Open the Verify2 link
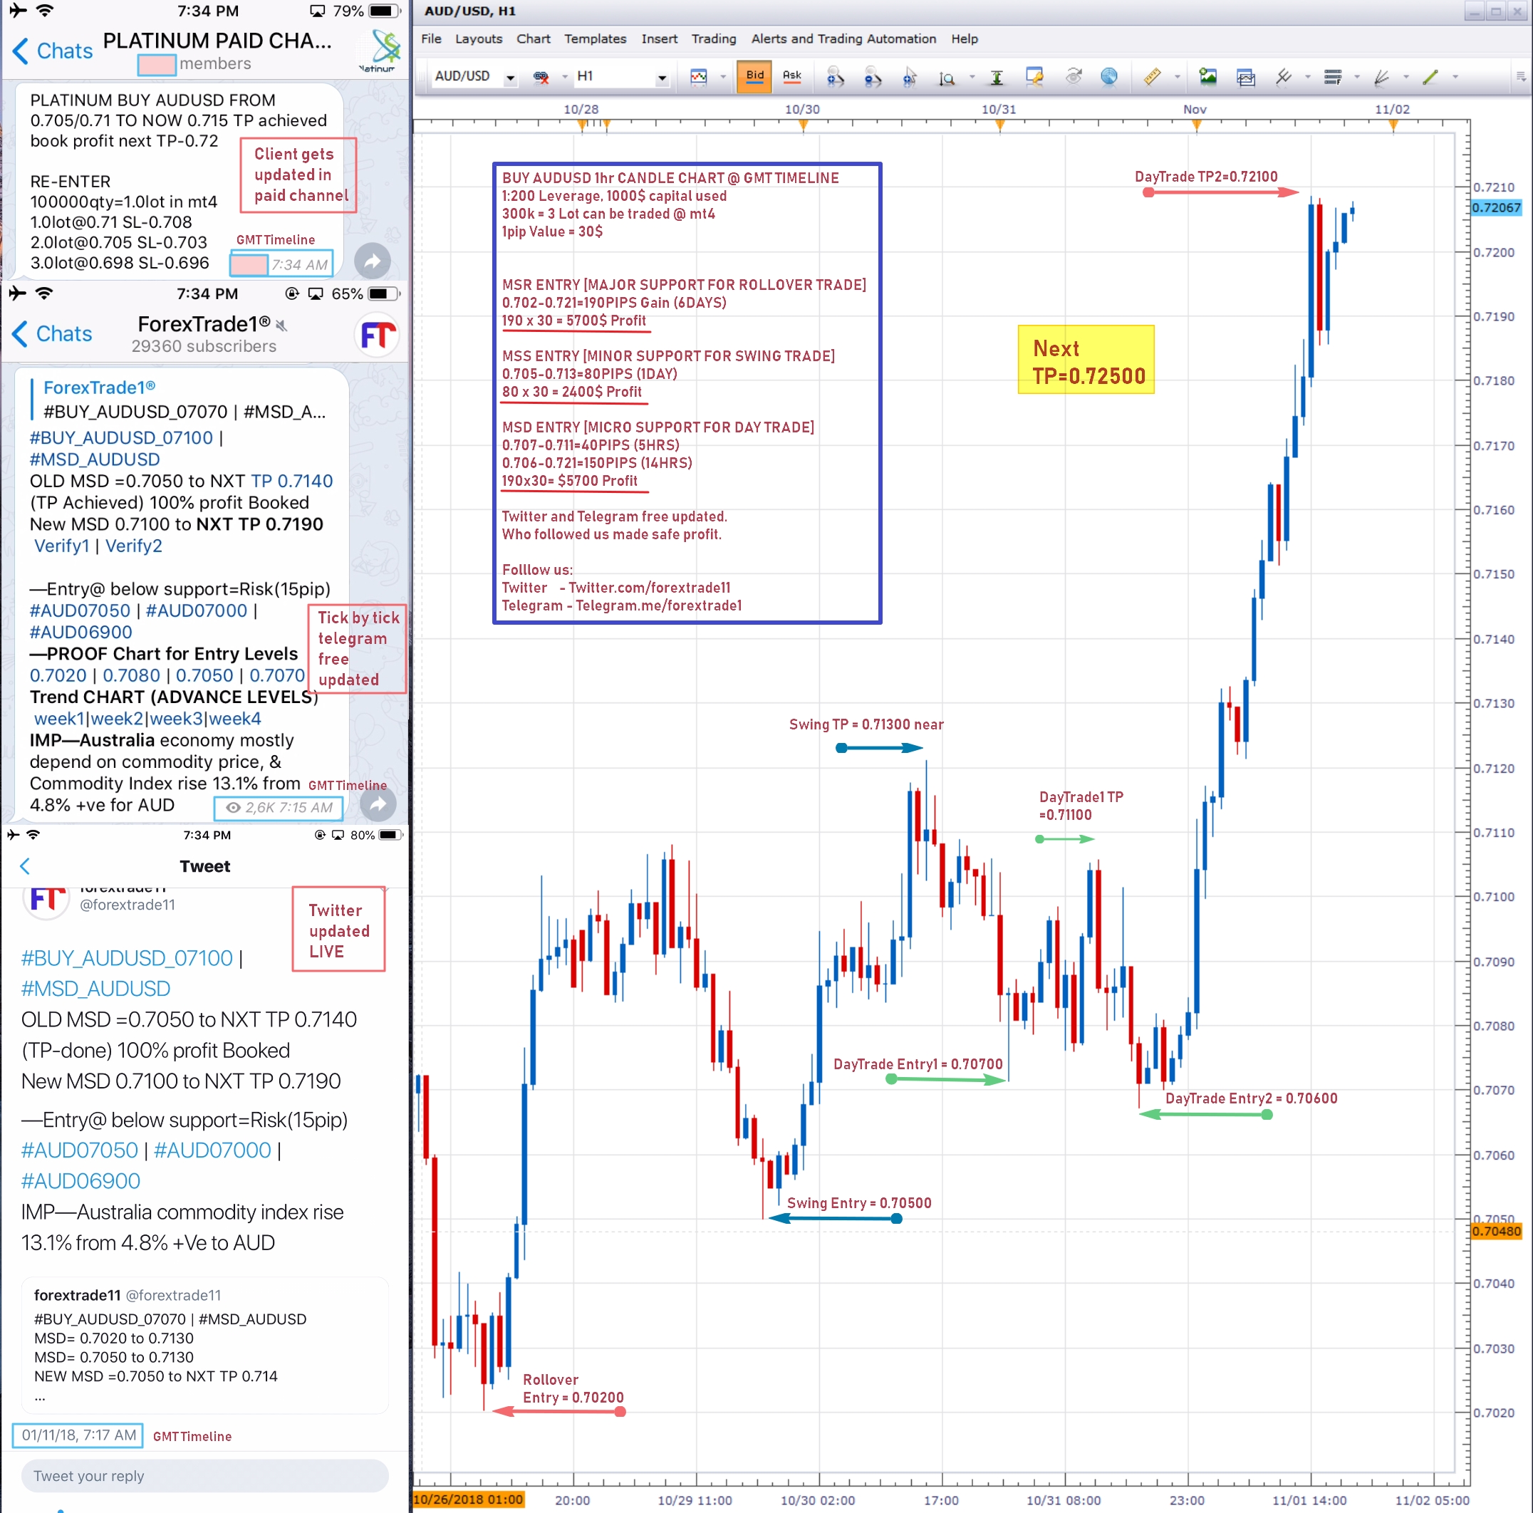 click(133, 546)
